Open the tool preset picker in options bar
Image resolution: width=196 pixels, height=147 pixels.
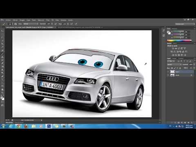click(5, 24)
